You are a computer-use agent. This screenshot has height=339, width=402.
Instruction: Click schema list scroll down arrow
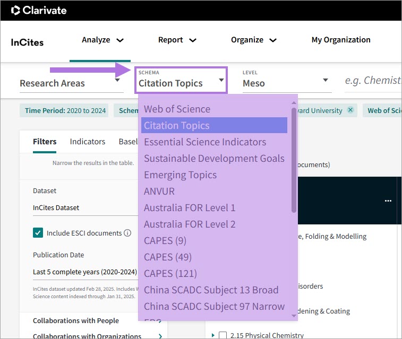click(294, 316)
